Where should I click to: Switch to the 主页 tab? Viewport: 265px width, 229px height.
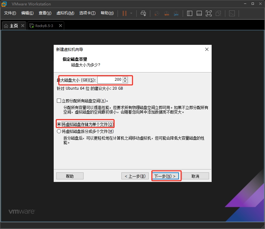14,26
